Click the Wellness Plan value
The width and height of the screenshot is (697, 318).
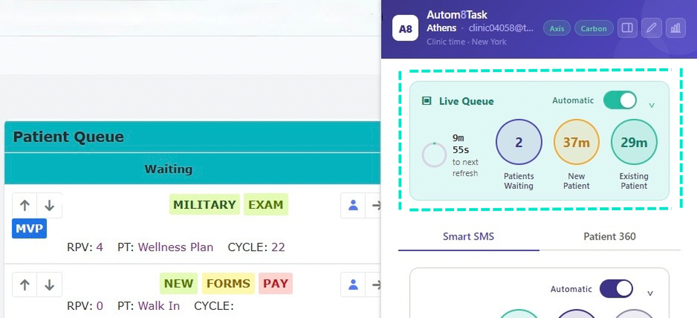[x=175, y=247]
